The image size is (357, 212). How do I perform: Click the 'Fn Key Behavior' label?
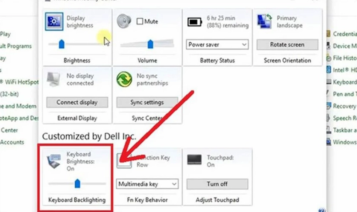click(147, 200)
